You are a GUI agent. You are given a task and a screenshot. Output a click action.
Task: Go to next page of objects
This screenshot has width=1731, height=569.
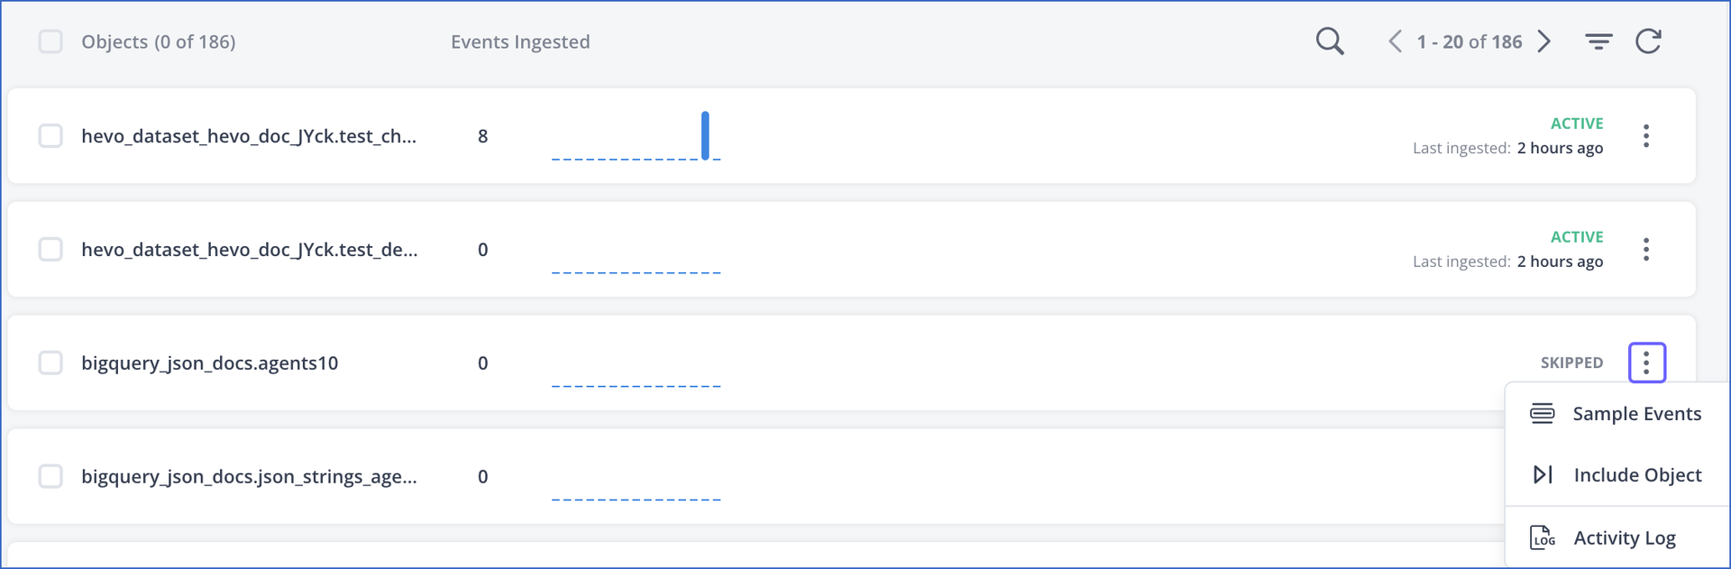(x=1544, y=41)
